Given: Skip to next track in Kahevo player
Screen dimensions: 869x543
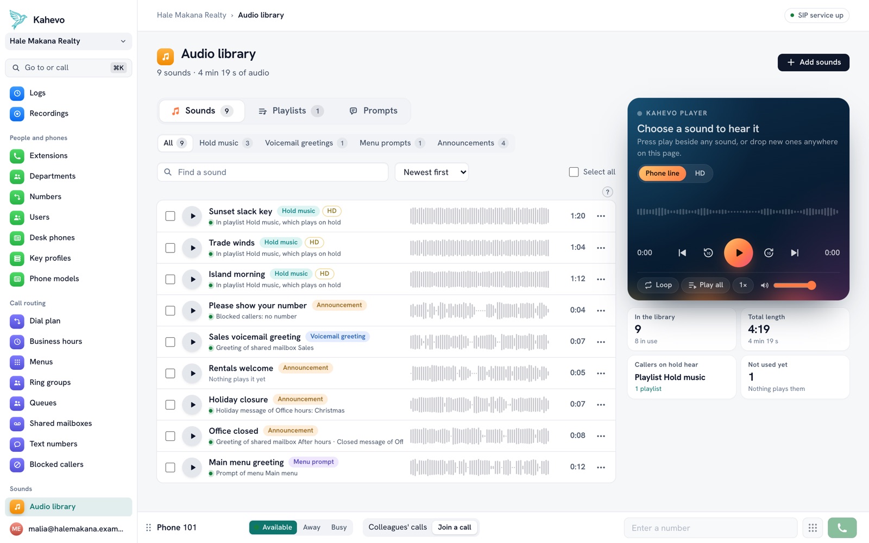Looking at the screenshot, I should (795, 252).
